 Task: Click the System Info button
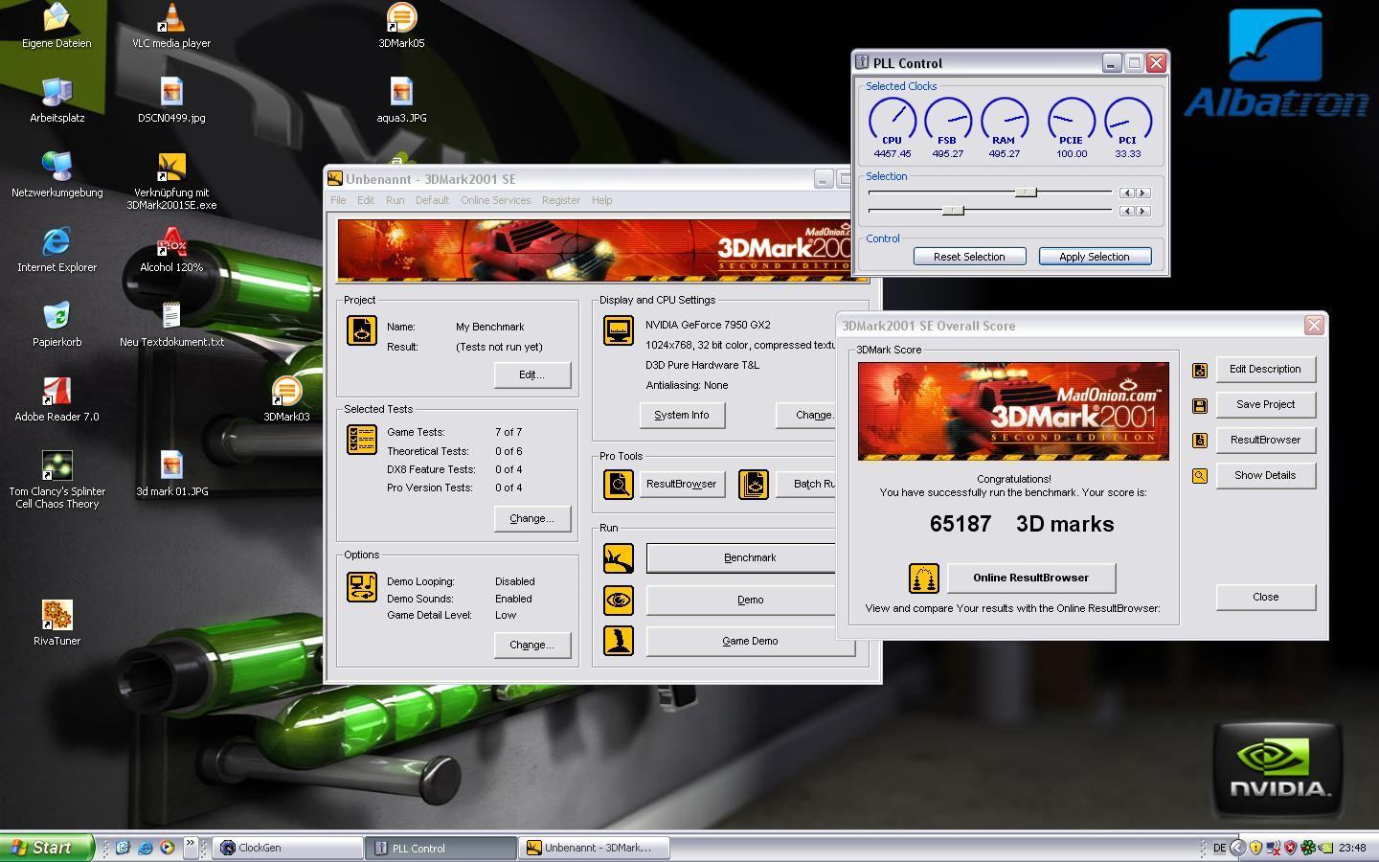click(682, 415)
